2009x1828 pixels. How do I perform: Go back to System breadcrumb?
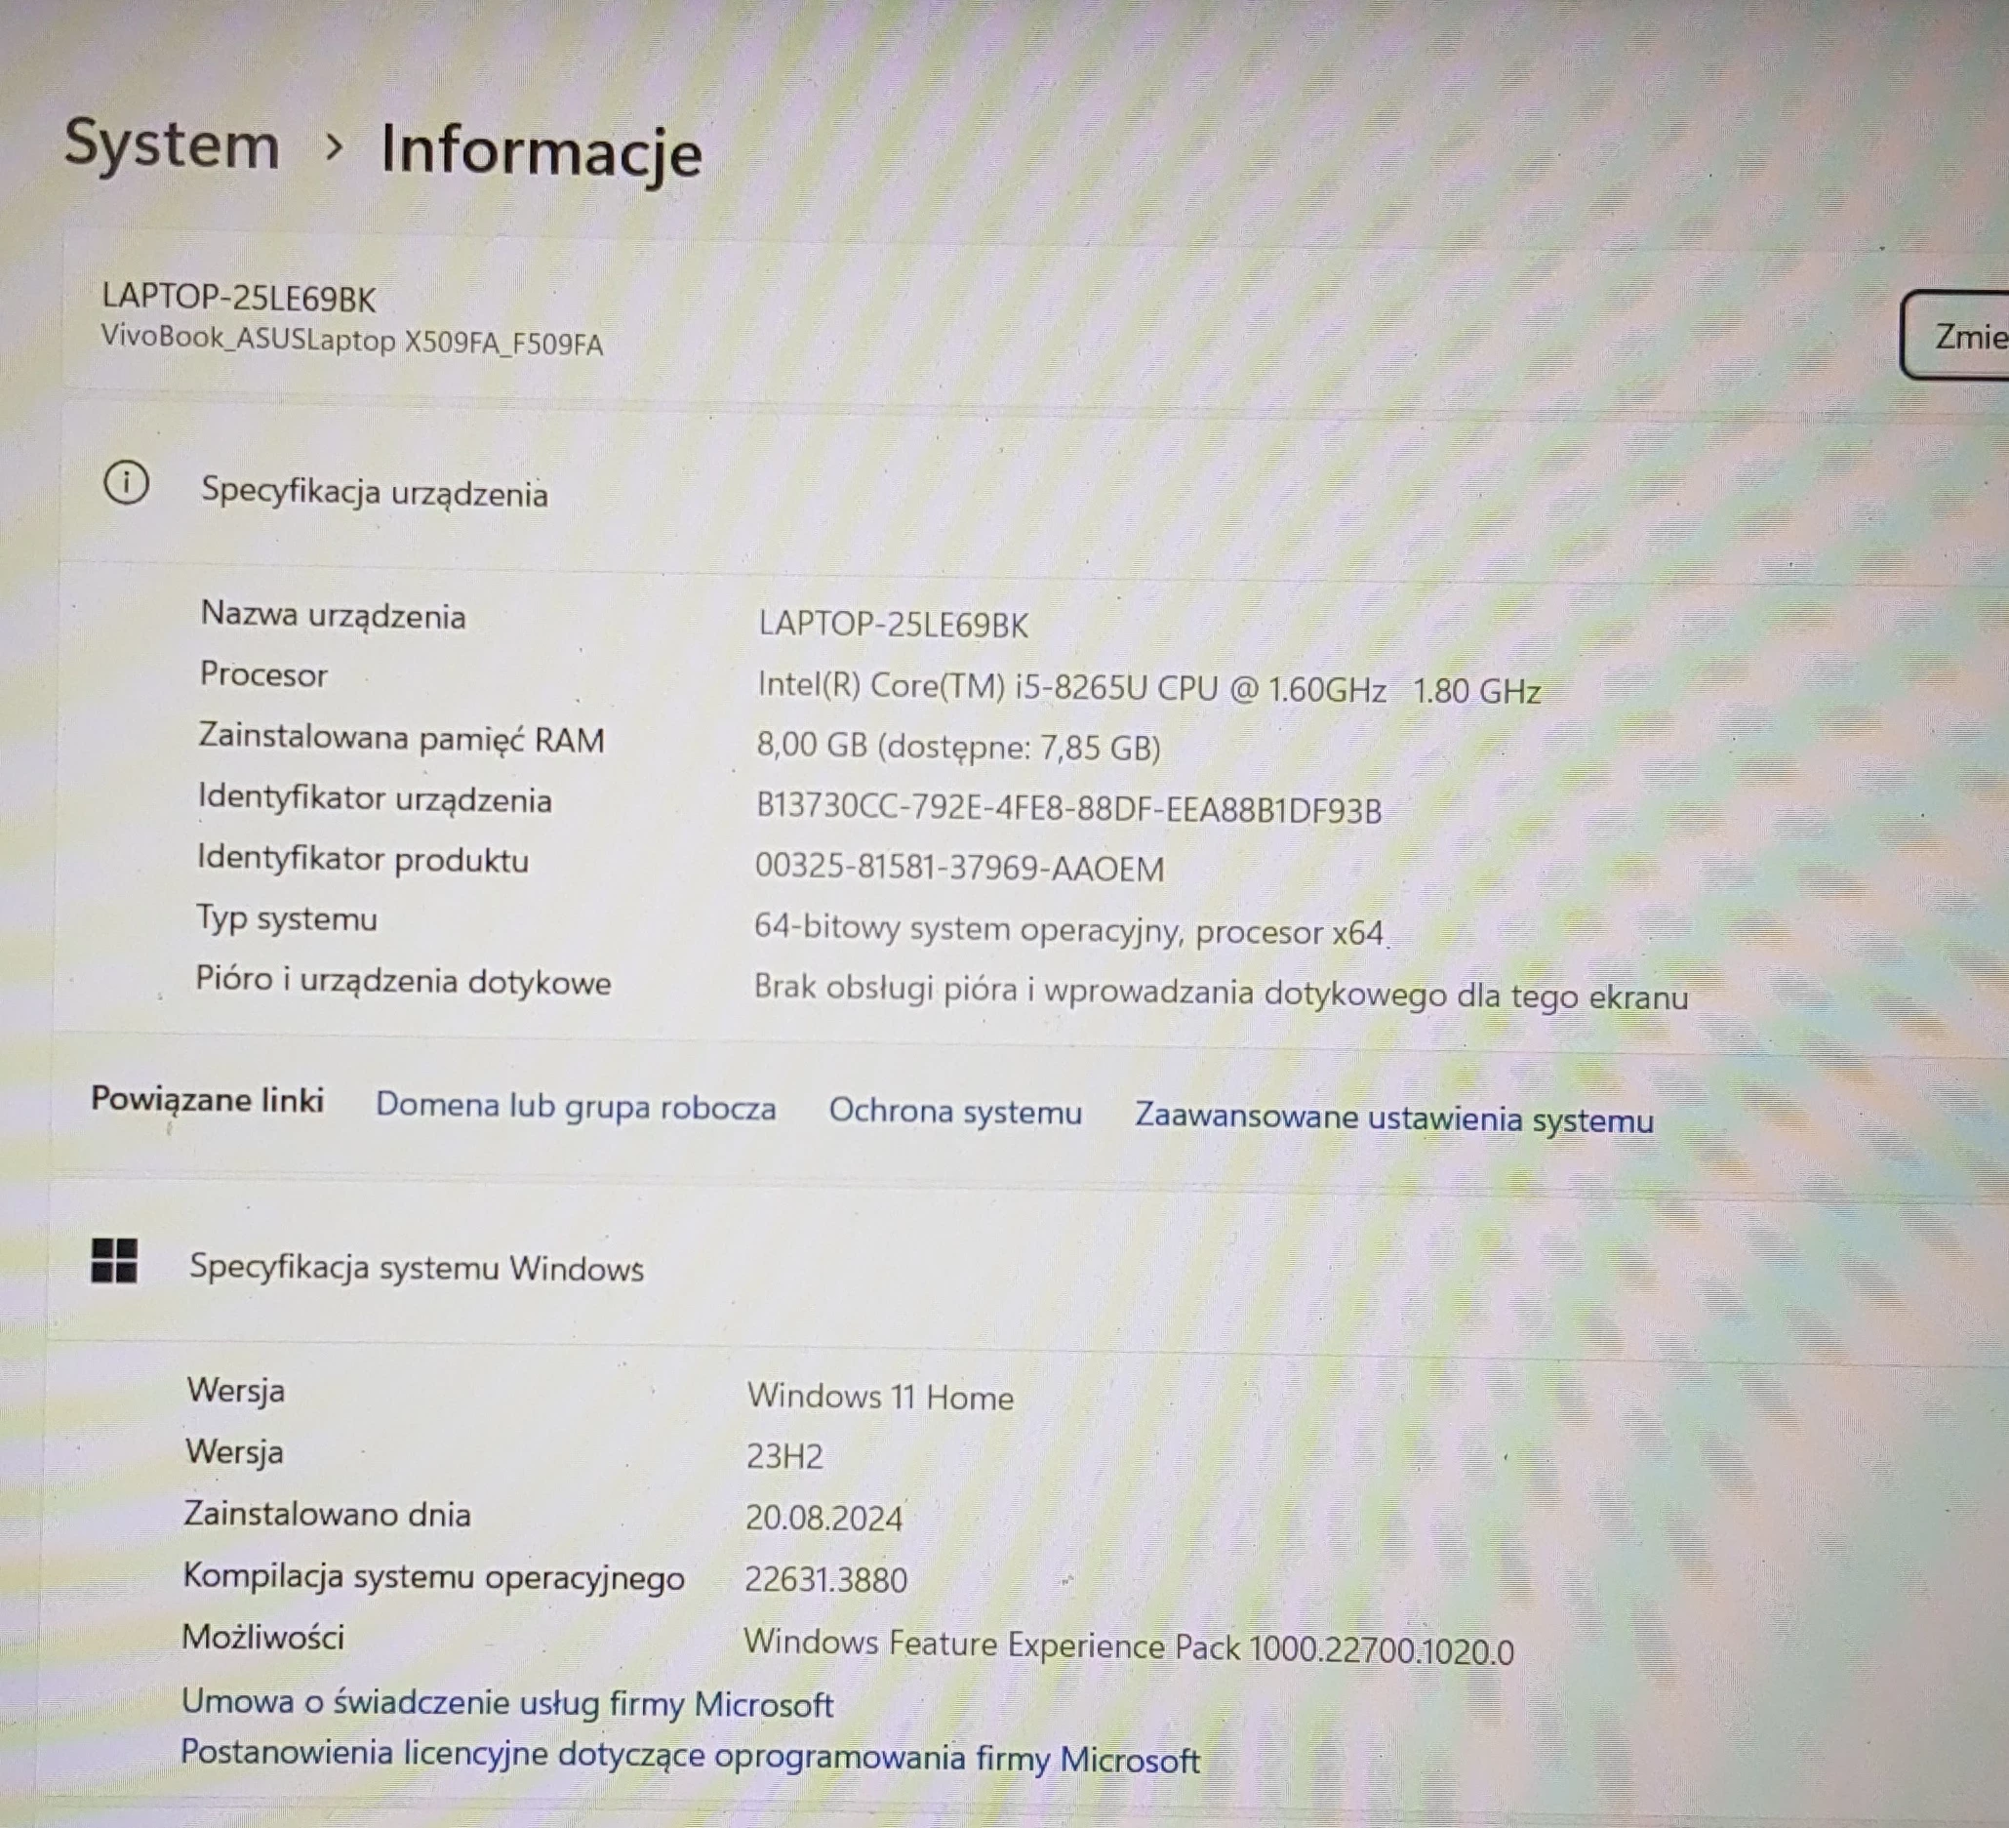point(172,144)
